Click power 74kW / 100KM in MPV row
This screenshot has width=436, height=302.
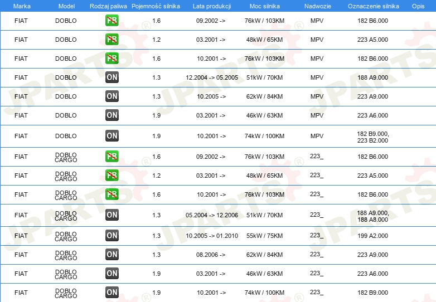point(264,136)
